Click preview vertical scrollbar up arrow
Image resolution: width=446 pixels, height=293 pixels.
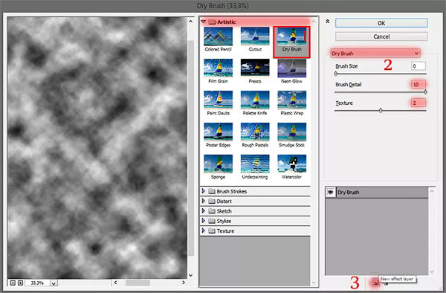pyautogui.click(x=190, y=21)
